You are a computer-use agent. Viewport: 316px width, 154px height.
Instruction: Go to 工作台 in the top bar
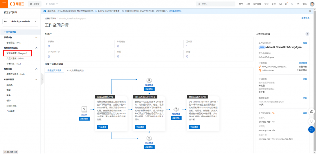(x=35, y=4)
